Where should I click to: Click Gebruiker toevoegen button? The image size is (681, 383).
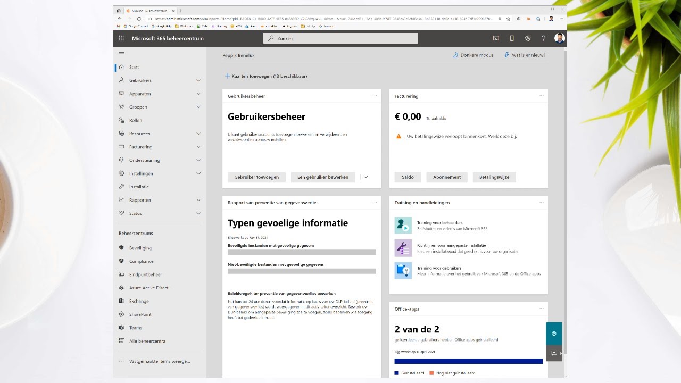(x=256, y=177)
